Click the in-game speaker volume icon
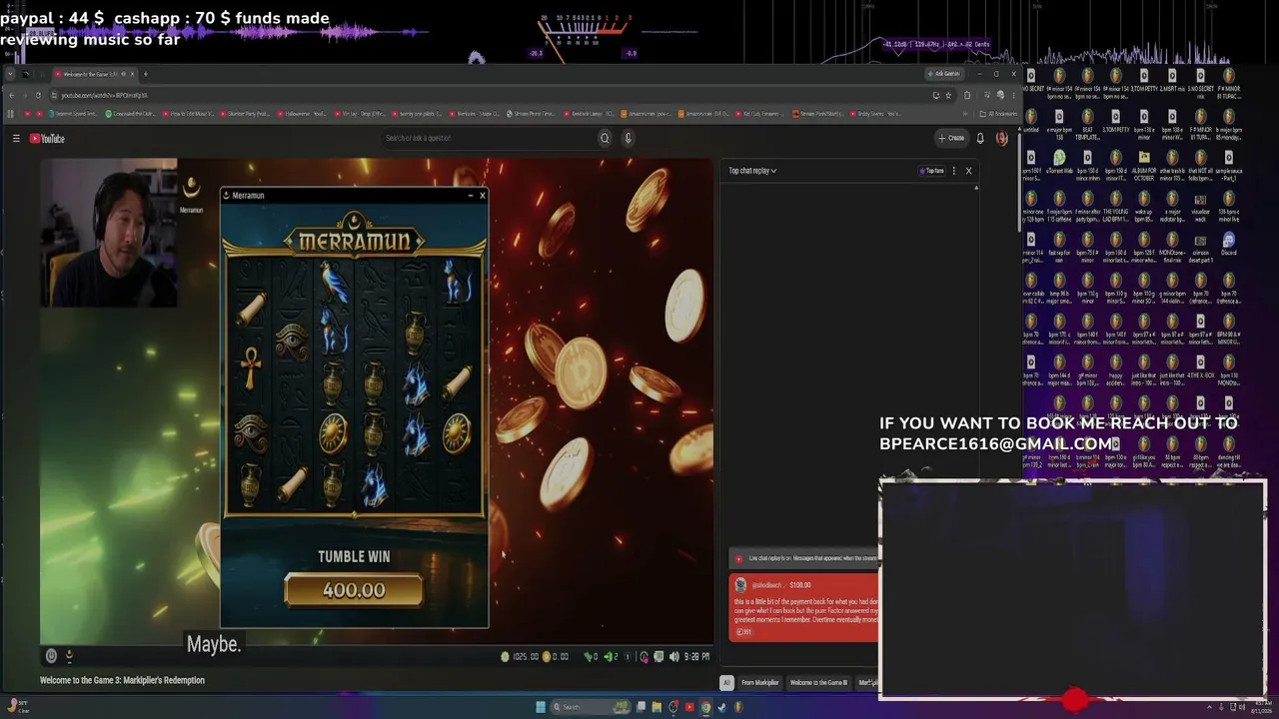The image size is (1279, 719). point(674,656)
